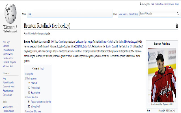Follow the National Hockey League link
This screenshot has height=113, width=181.
pyautogui.click(x=128, y=42)
